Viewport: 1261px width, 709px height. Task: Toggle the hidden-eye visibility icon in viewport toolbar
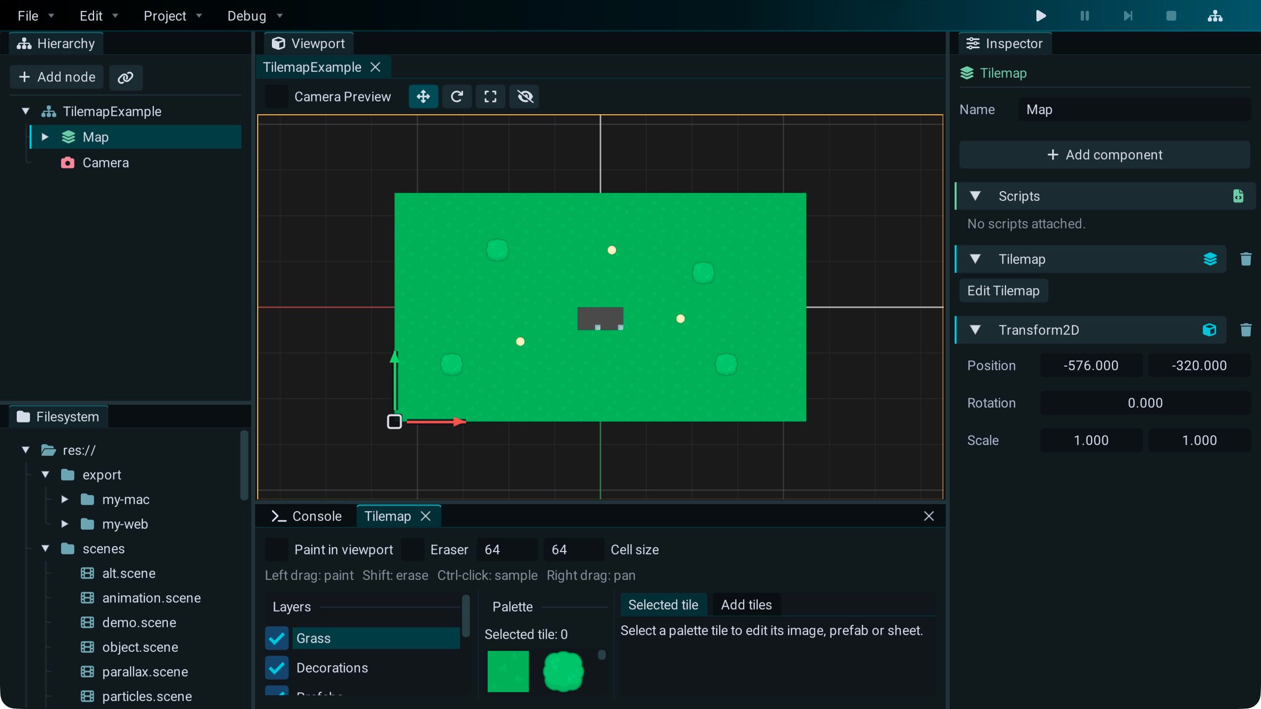[525, 97]
